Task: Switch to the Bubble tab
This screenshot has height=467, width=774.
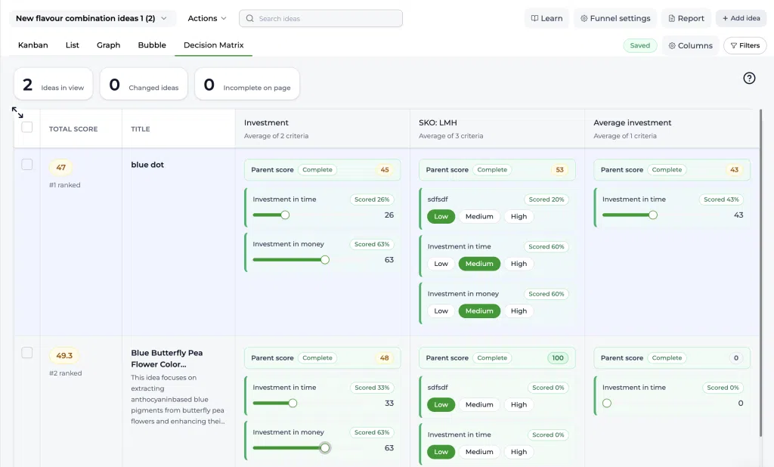Action: click(x=152, y=45)
